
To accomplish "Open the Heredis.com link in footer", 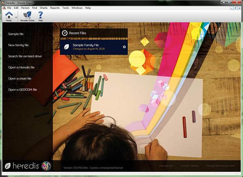I will [166, 166].
